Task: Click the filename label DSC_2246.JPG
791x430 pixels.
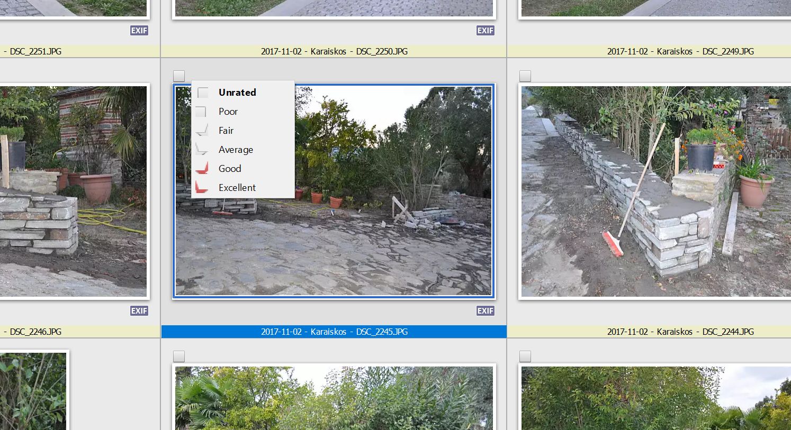Action: pos(32,332)
